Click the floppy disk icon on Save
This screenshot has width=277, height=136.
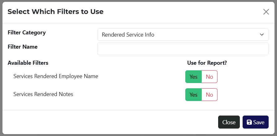[x=249, y=122]
